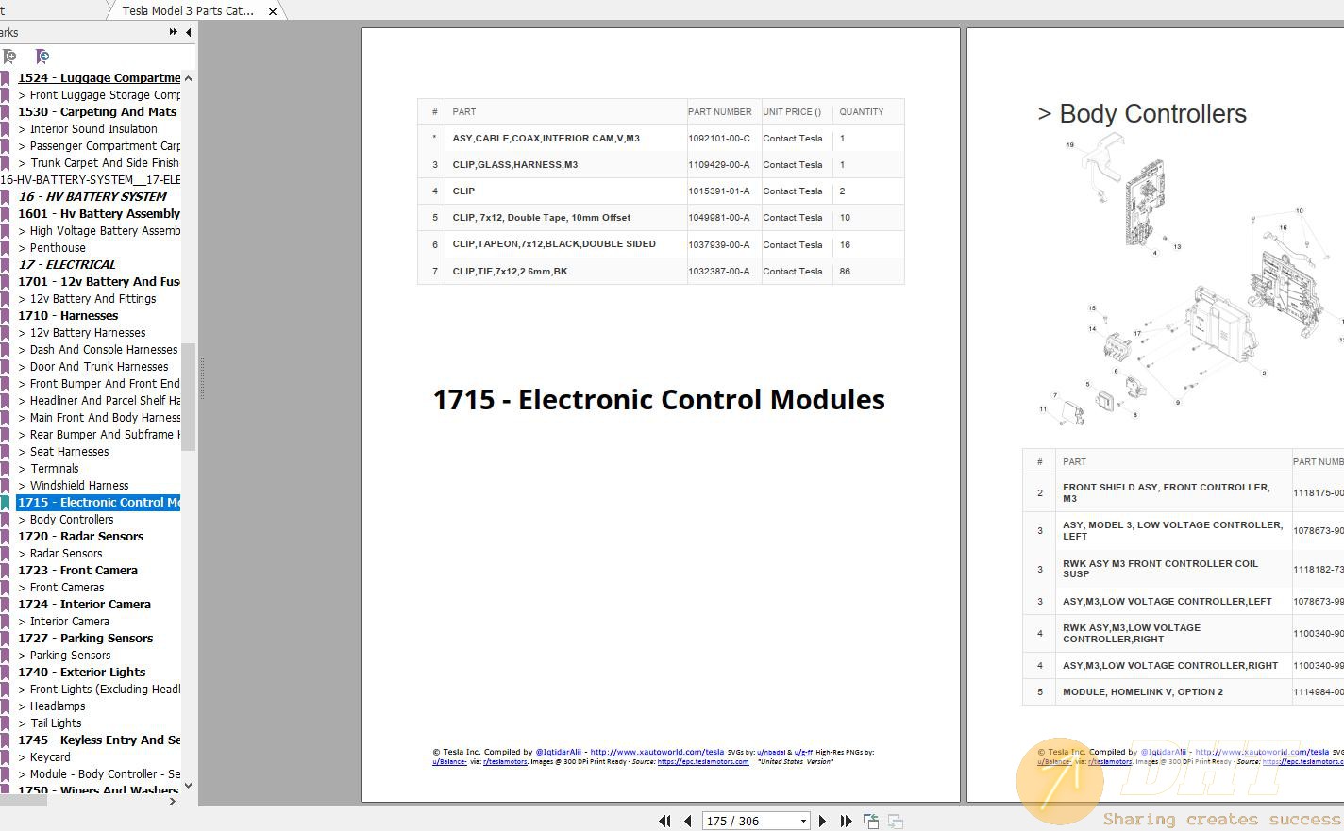The width and height of the screenshot is (1344, 831).
Task: Click the greyed next view icon in the page bar
Action: pos(895,822)
